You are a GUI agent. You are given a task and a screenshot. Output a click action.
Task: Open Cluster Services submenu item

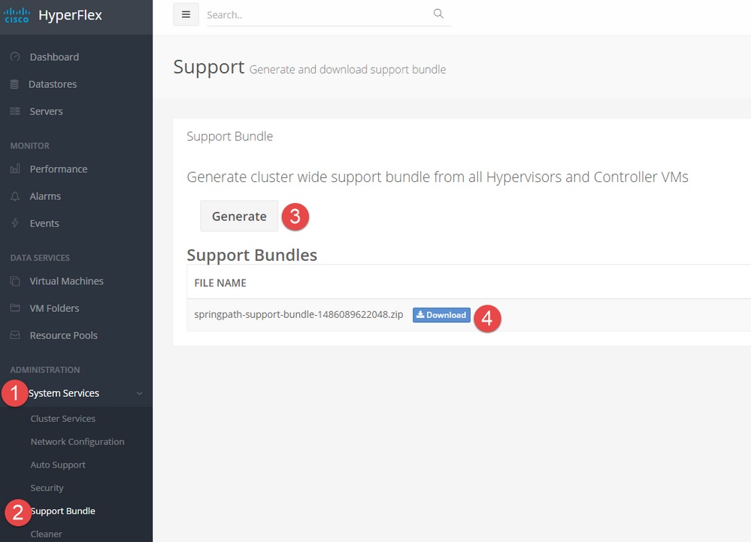pos(63,419)
